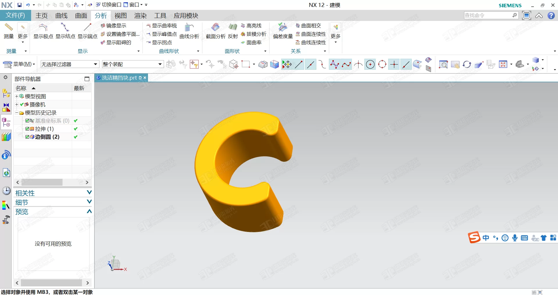Click 曲面相交 surface intersection
This screenshot has width=558, height=295.
[309, 26]
